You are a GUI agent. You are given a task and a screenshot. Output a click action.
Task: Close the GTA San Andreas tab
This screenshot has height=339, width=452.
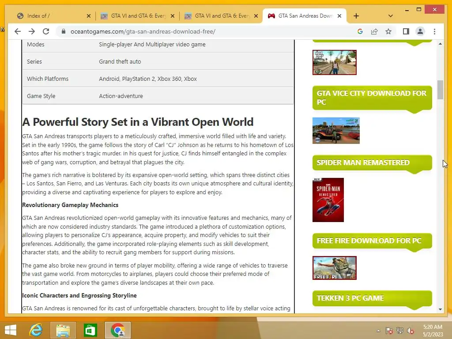339,16
